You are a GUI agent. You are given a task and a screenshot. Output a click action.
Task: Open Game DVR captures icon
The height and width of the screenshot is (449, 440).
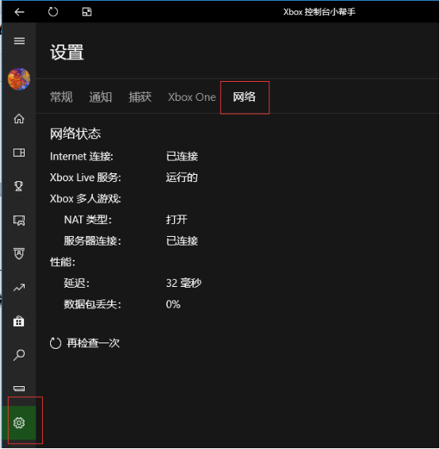(19, 220)
